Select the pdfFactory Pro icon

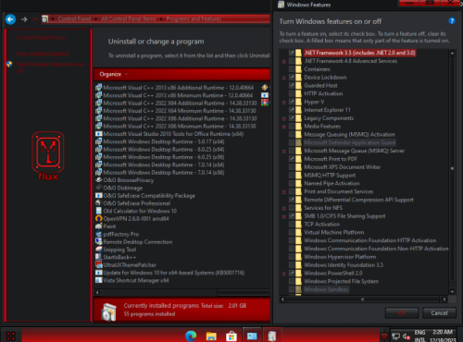coord(99,234)
